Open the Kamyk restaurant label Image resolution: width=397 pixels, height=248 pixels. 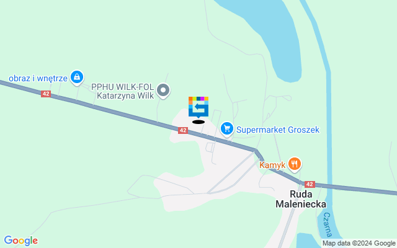272,166
